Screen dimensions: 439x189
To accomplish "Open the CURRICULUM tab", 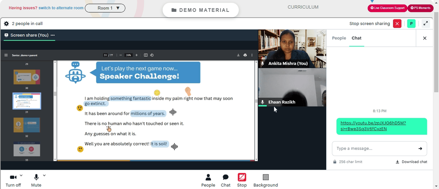I will point(303,7).
